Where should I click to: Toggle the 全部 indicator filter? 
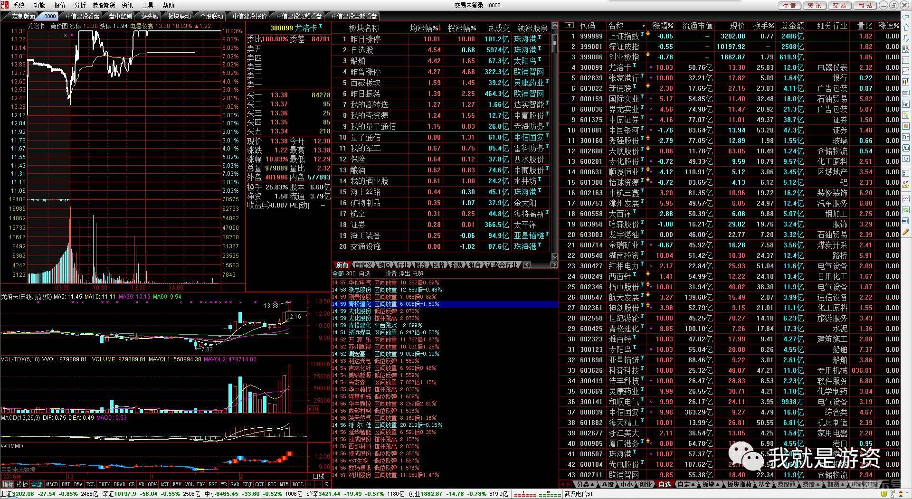(x=37, y=484)
